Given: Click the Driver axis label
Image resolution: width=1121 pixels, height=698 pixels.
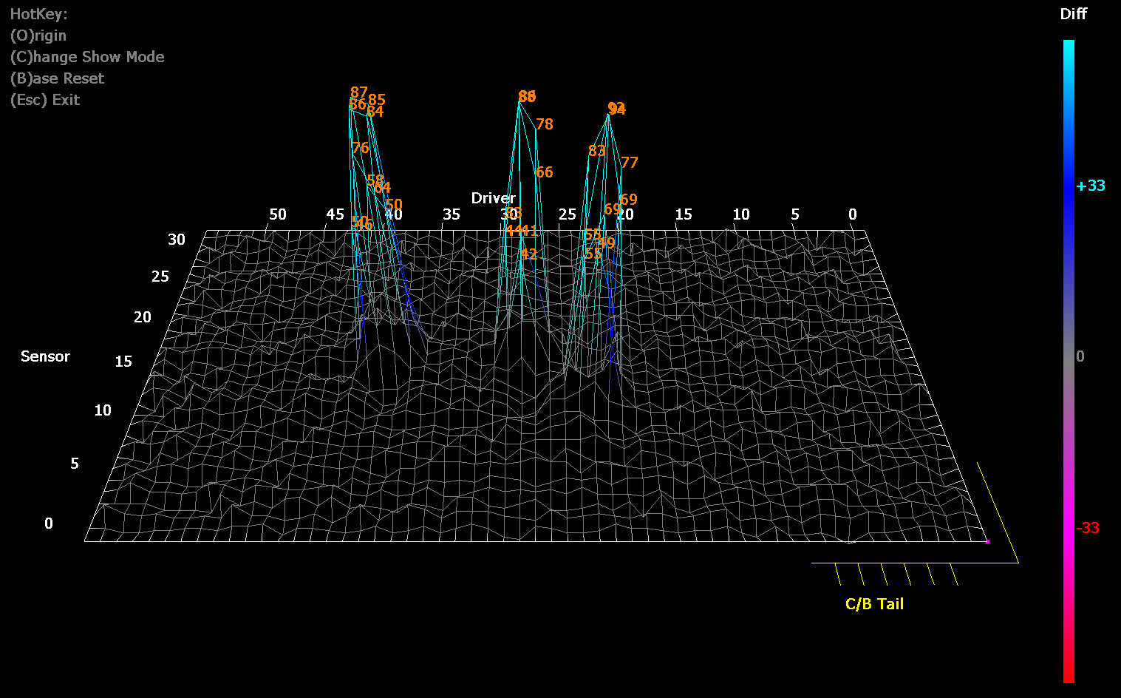Looking at the screenshot, I should click(491, 198).
